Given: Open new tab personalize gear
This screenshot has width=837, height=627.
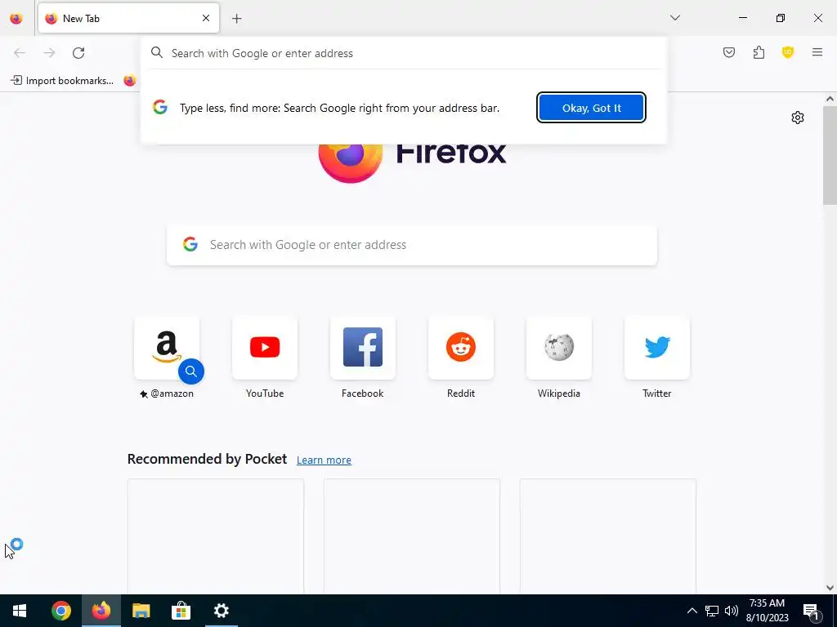Looking at the screenshot, I should click(798, 118).
